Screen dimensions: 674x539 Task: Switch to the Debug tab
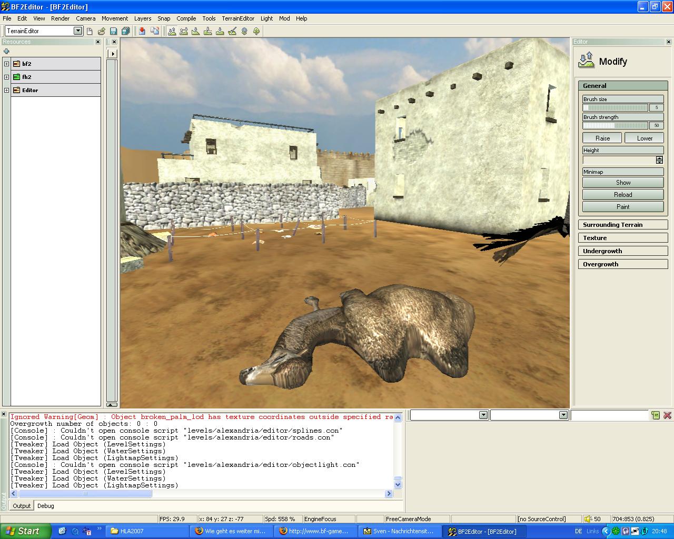pyautogui.click(x=45, y=506)
